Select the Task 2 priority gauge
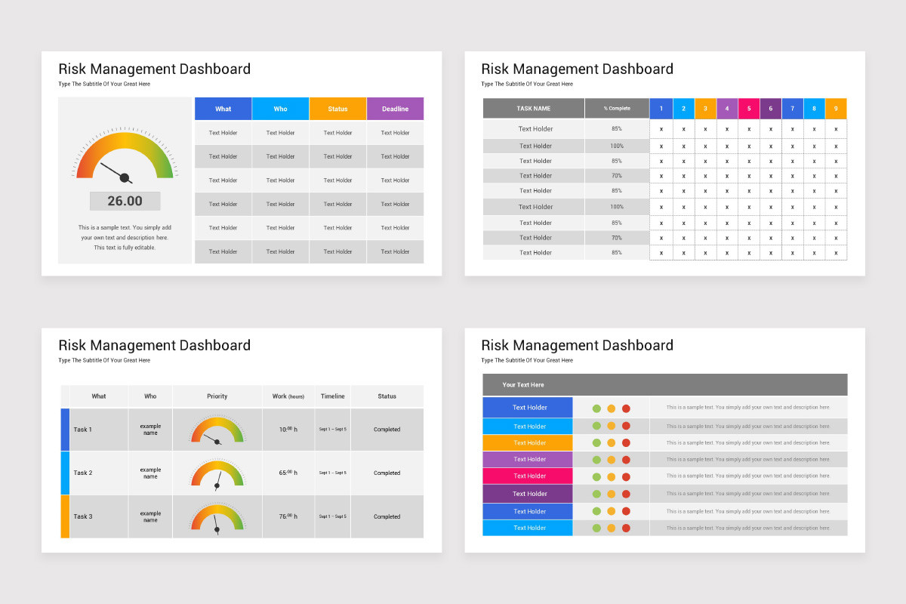This screenshot has height=604, width=906. pyautogui.click(x=217, y=475)
